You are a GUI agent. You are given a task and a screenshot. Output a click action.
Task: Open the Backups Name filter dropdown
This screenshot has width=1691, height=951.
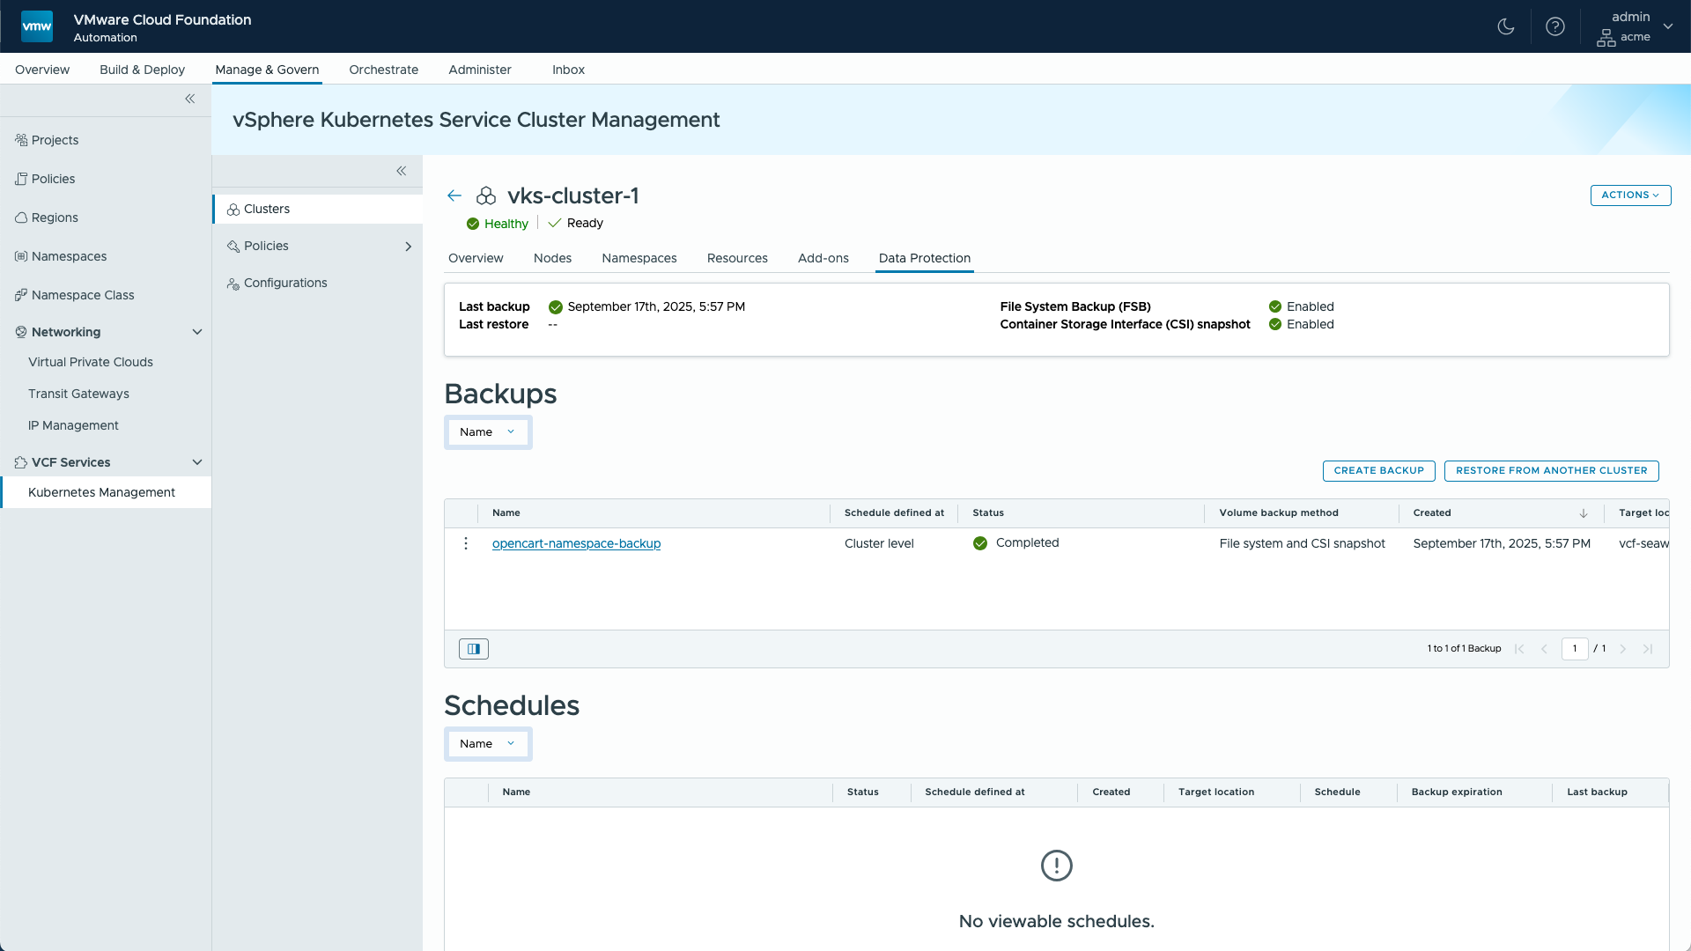(488, 432)
